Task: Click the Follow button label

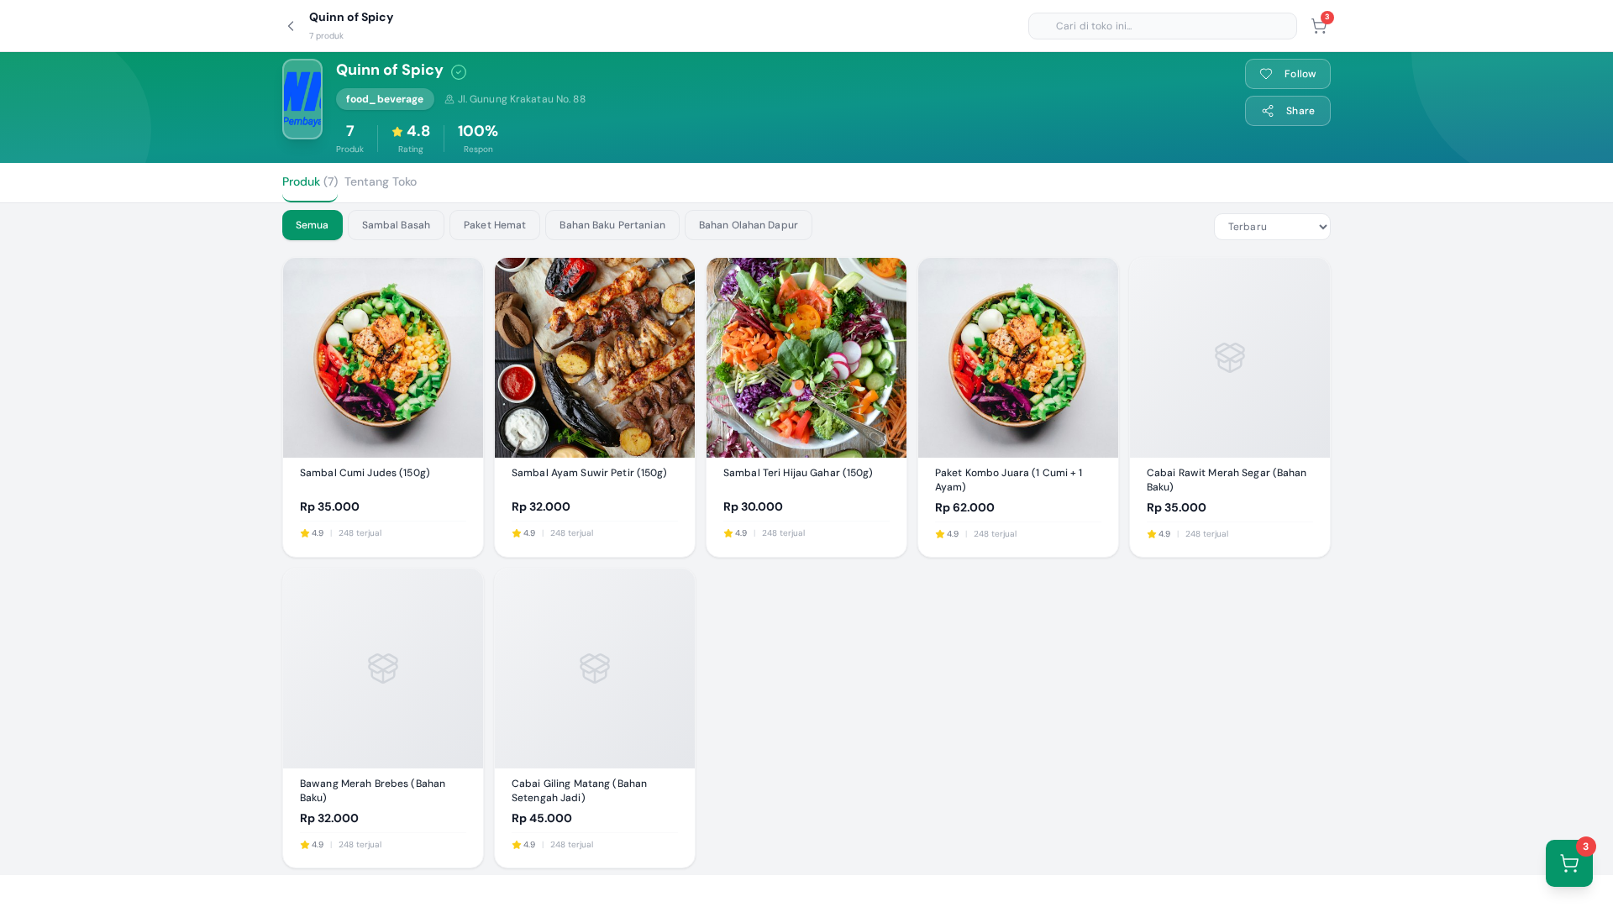Action: pos(1300,74)
